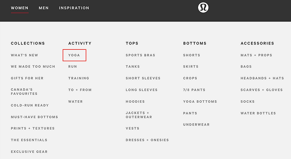Open Mats + Props accessories
This screenshot has width=291, height=159.
[256, 55]
